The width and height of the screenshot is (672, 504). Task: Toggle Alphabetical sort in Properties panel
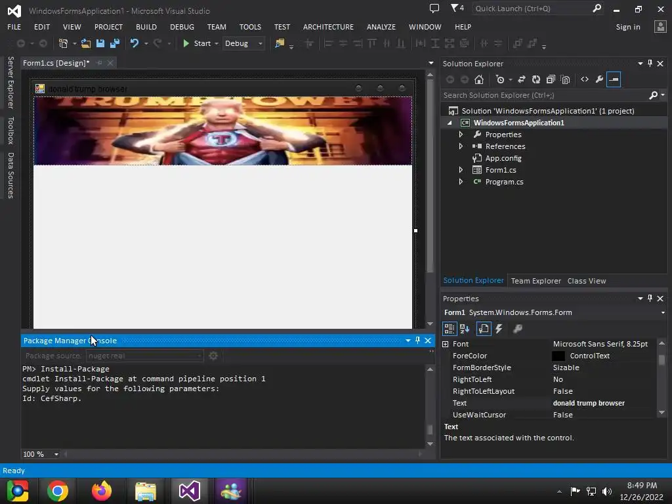coord(465,329)
